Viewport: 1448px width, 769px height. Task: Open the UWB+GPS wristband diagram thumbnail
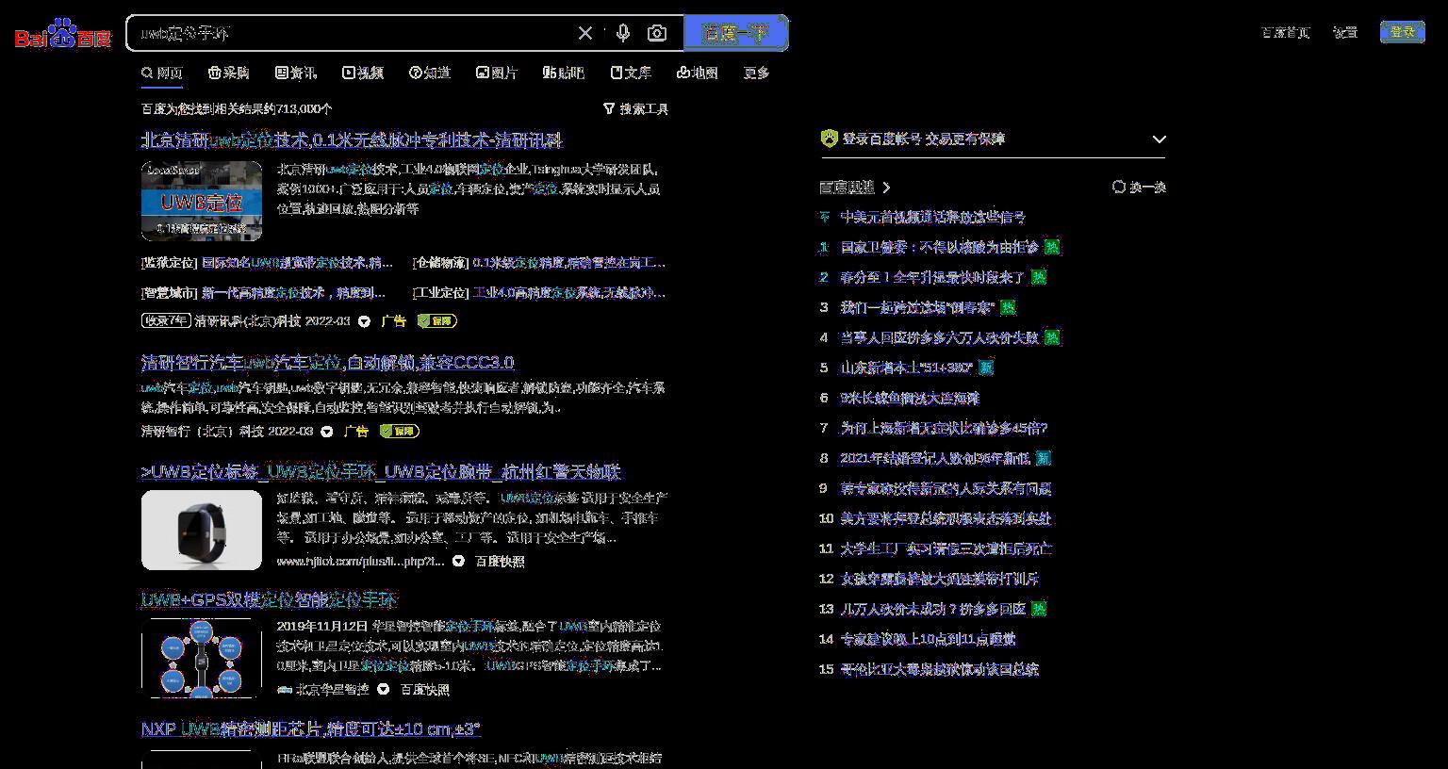(x=202, y=658)
